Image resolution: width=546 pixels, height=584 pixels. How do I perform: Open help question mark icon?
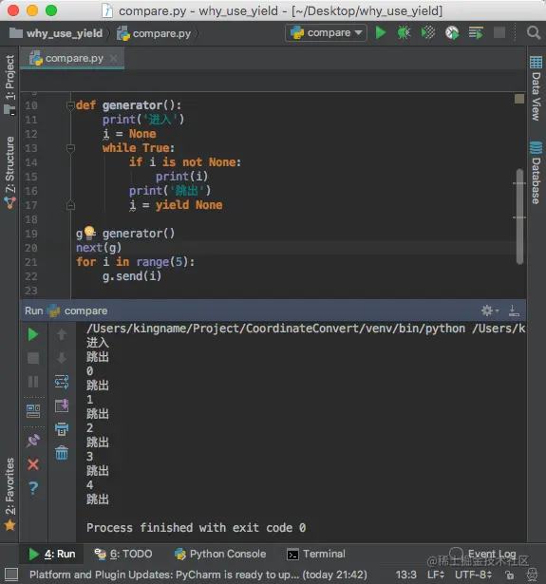(33, 487)
